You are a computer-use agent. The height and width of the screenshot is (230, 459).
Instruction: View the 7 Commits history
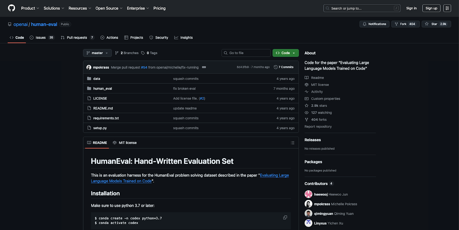click(x=284, y=67)
